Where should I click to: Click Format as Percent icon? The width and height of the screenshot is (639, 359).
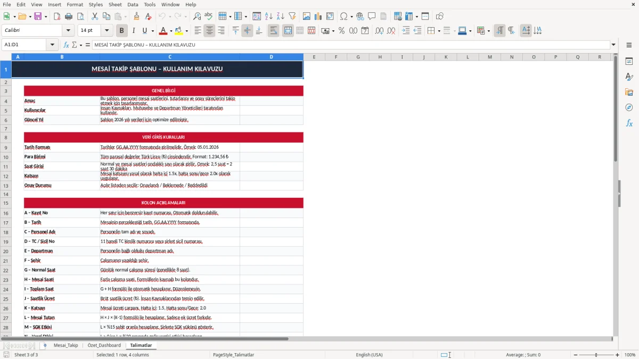pyautogui.click(x=341, y=31)
